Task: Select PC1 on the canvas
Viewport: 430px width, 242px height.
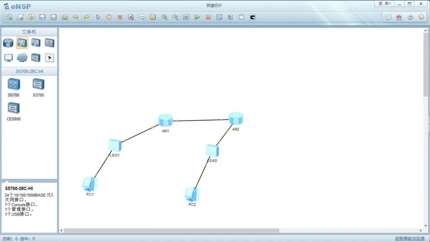Action: coord(90,184)
